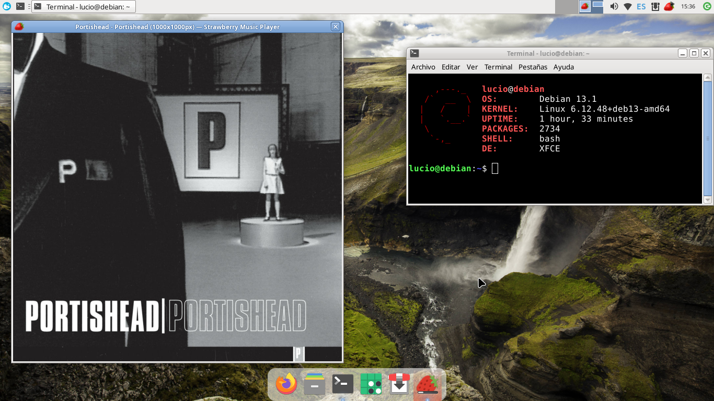Click the terminal prompt cursor
The image size is (714, 401).
coord(495,168)
